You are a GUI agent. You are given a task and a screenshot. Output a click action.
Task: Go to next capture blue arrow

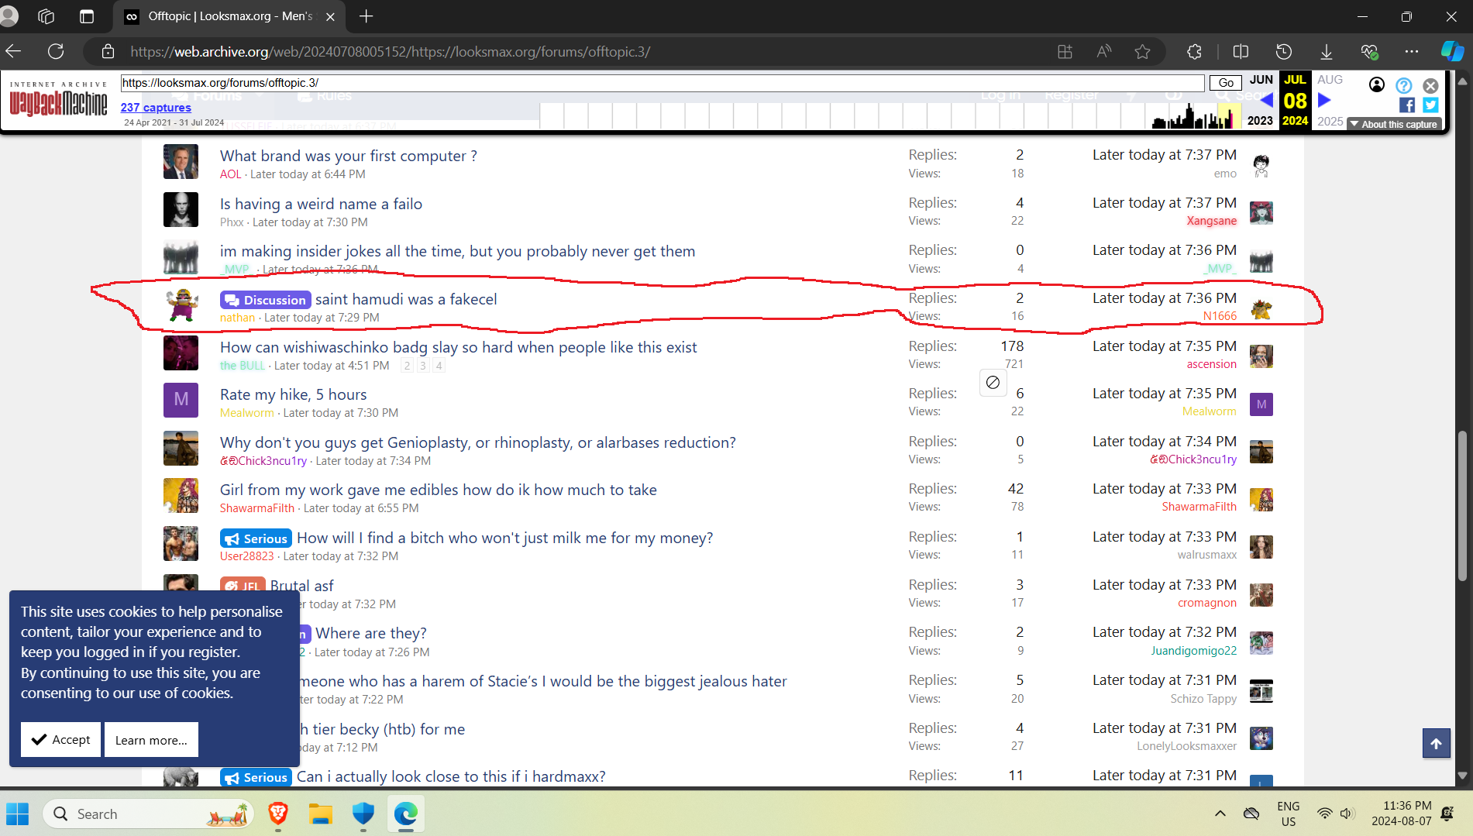pos(1324,100)
